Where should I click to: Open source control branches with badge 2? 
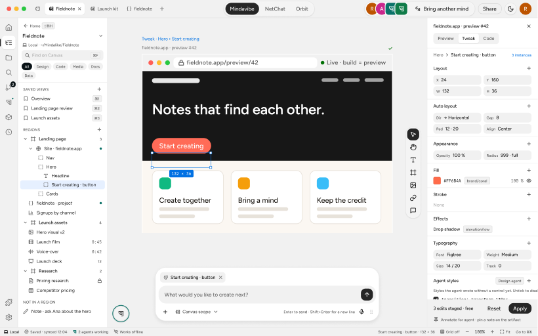coord(9,87)
